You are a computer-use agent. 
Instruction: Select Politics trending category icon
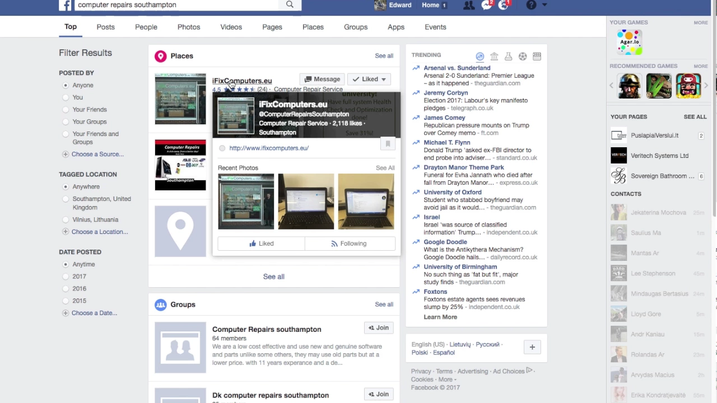[494, 56]
